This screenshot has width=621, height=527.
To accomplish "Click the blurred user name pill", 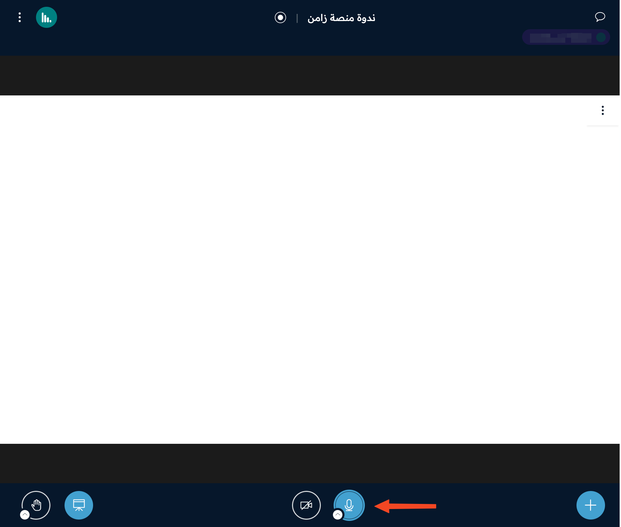I will click(x=566, y=37).
